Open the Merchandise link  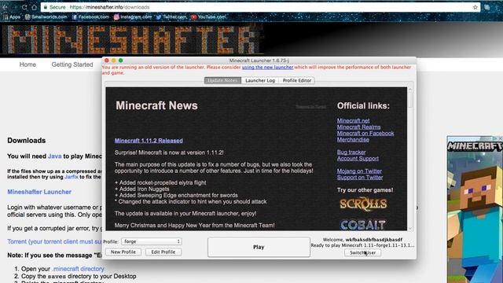(x=353, y=140)
